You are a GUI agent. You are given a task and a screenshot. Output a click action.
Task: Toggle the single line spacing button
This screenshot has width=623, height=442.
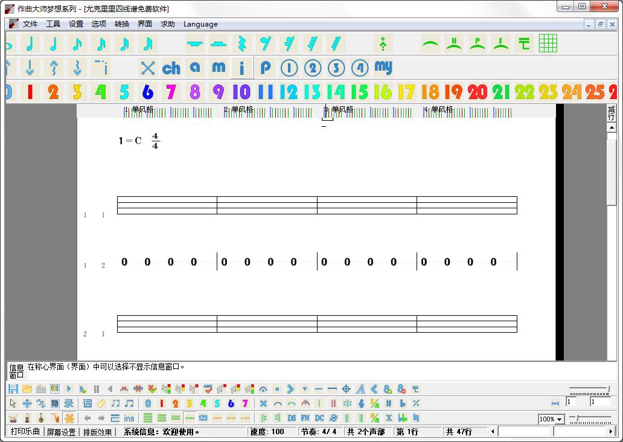tap(190, 418)
